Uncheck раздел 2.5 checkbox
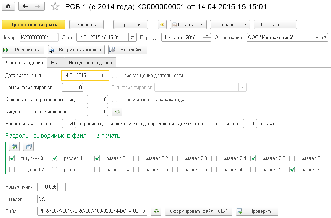331x218 pixels. pyautogui.click(x=253, y=158)
